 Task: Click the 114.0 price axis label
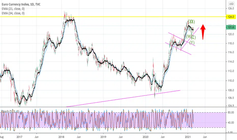point(231,62)
